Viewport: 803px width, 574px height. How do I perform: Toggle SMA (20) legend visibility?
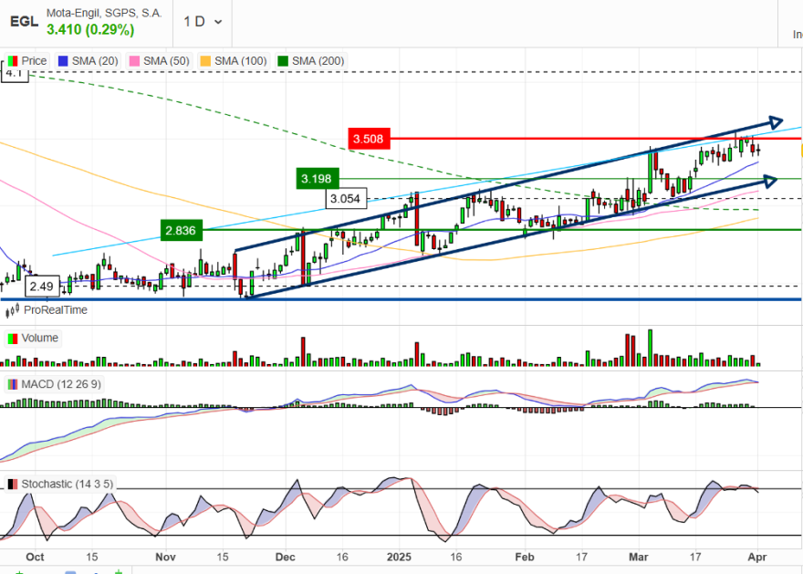89,61
